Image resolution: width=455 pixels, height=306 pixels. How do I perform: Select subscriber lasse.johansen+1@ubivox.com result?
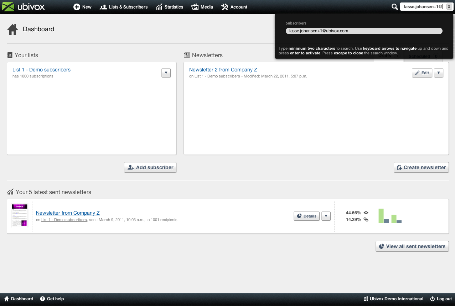click(364, 31)
